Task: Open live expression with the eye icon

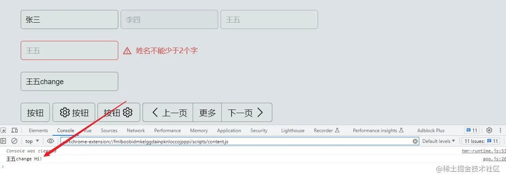Action: click(x=51, y=141)
